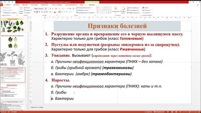Open the Макет layout dropdown
Image resolution: width=201 pixels, height=113 pixels.
[27, 8]
